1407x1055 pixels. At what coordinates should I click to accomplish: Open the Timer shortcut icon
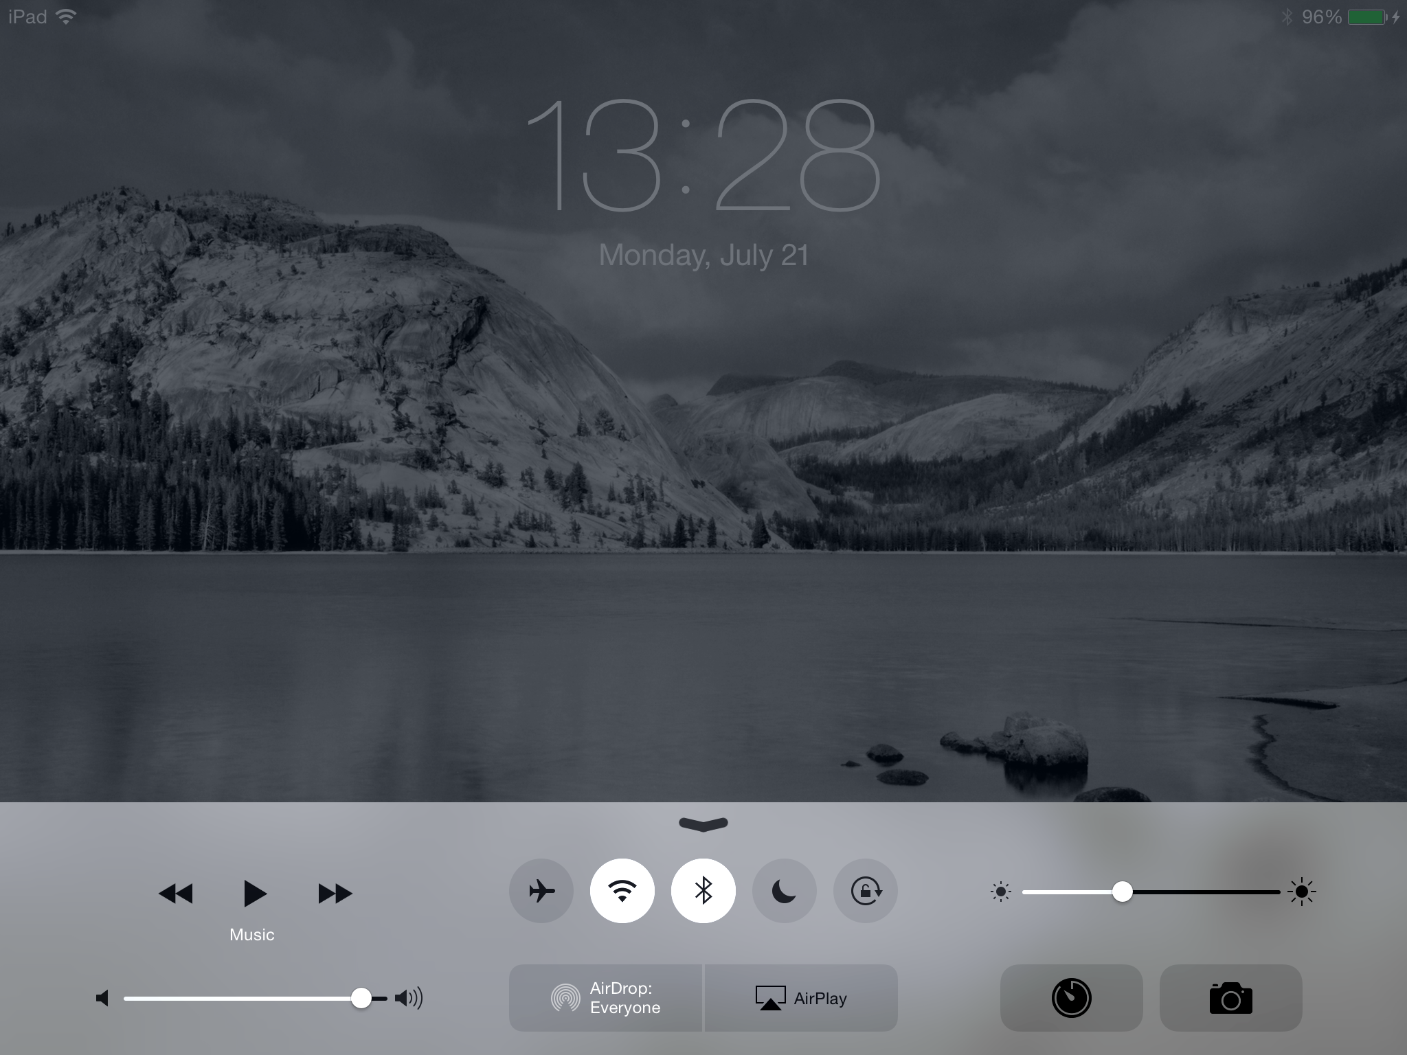pyautogui.click(x=1071, y=998)
